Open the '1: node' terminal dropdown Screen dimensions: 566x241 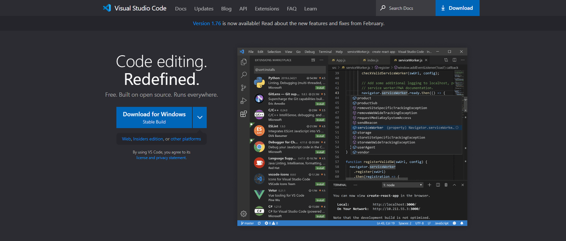[402, 185]
